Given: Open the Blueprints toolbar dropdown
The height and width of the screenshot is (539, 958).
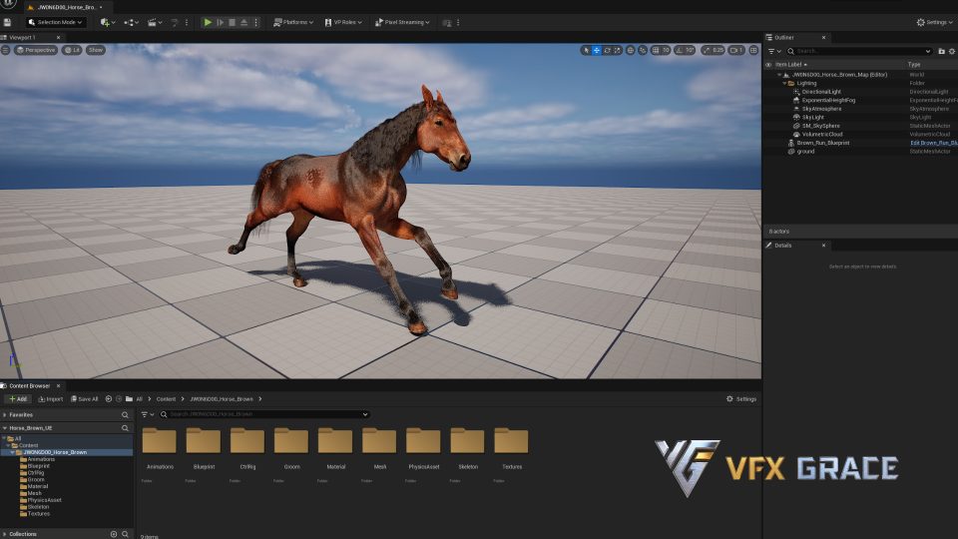Looking at the screenshot, I should pyautogui.click(x=131, y=23).
